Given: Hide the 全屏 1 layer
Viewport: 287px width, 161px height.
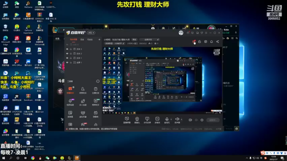Looking at the screenshot, I should click(x=67, y=62).
